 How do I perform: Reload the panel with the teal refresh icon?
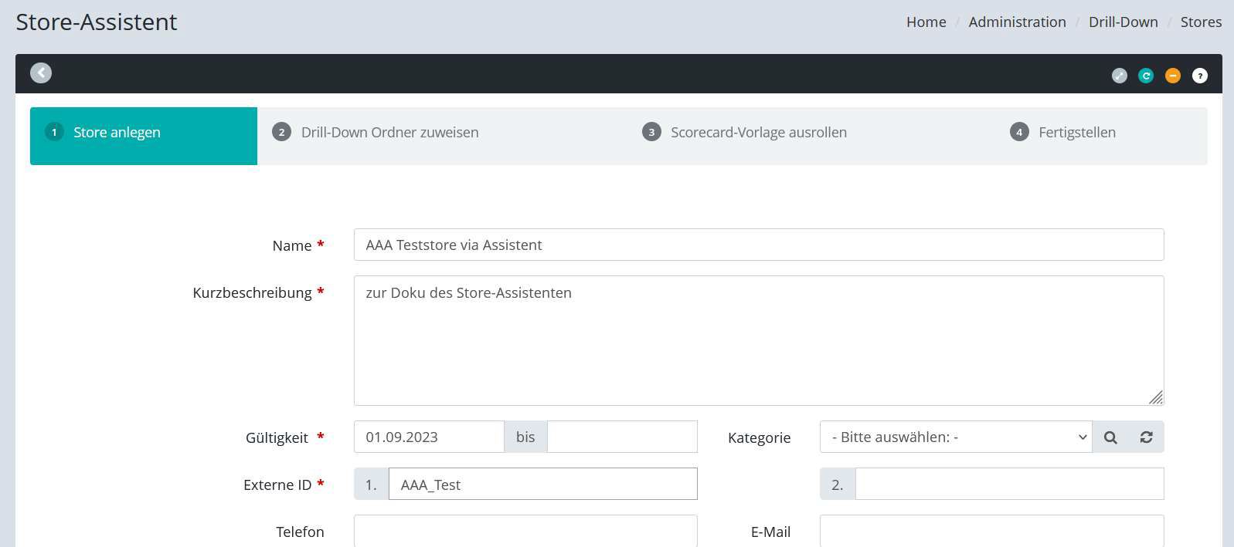[x=1146, y=76]
